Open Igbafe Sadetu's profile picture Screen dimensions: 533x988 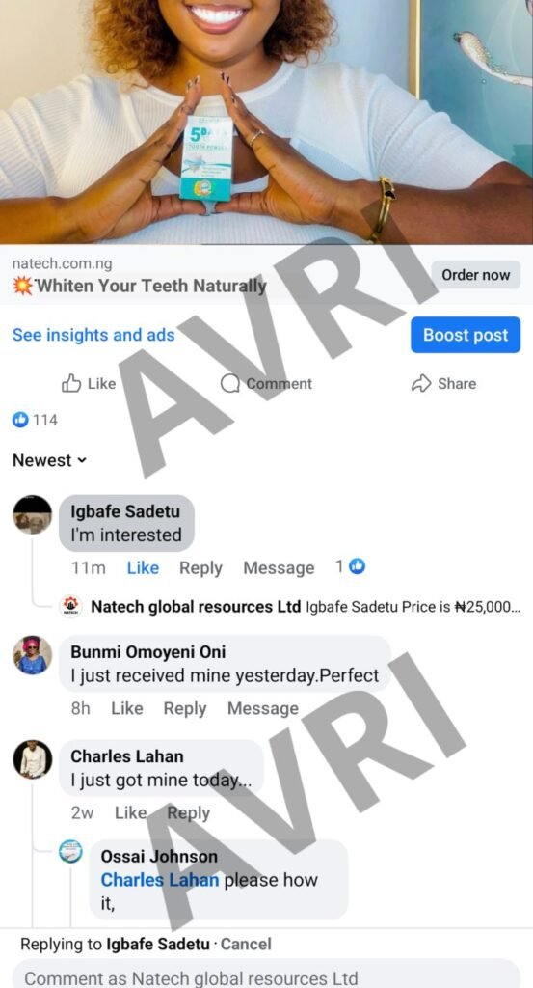[x=33, y=515]
